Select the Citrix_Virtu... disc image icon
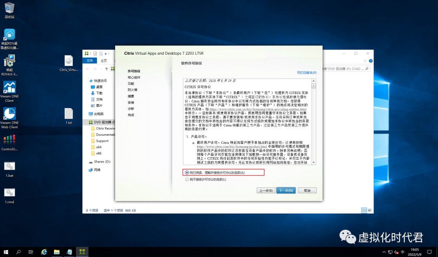The width and height of the screenshot is (438, 257). [69, 63]
